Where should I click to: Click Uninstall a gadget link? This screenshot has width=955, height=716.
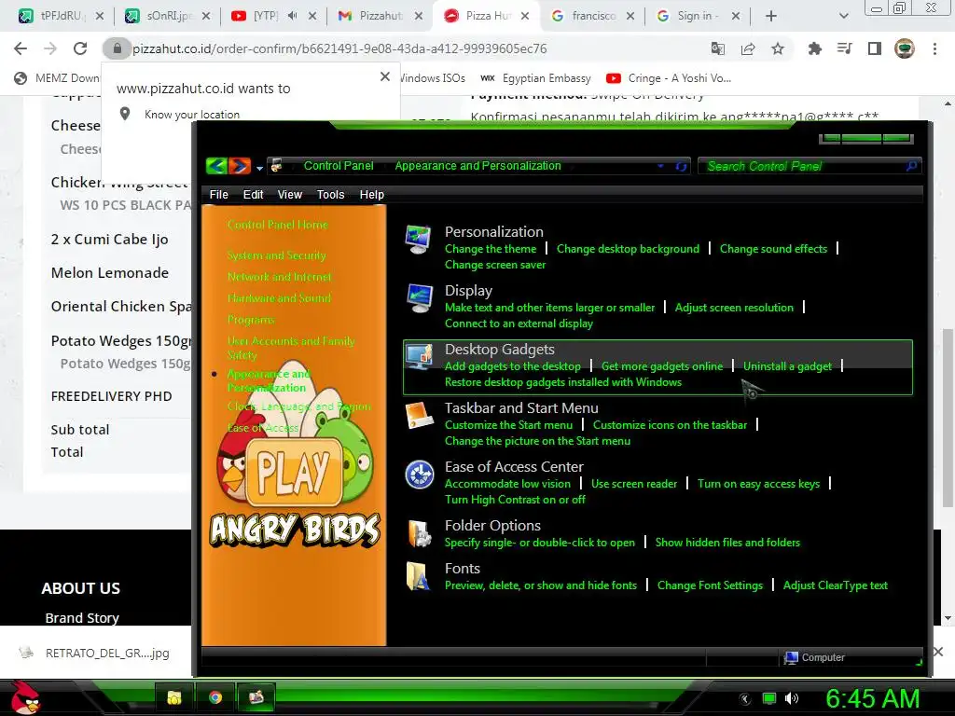tap(787, 365)
